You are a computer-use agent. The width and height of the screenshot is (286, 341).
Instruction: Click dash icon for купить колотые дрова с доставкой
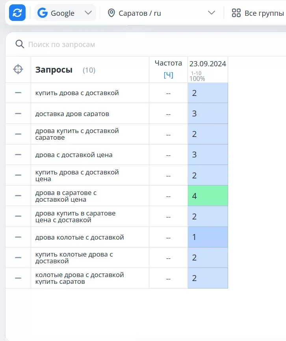tap(18, 257)
